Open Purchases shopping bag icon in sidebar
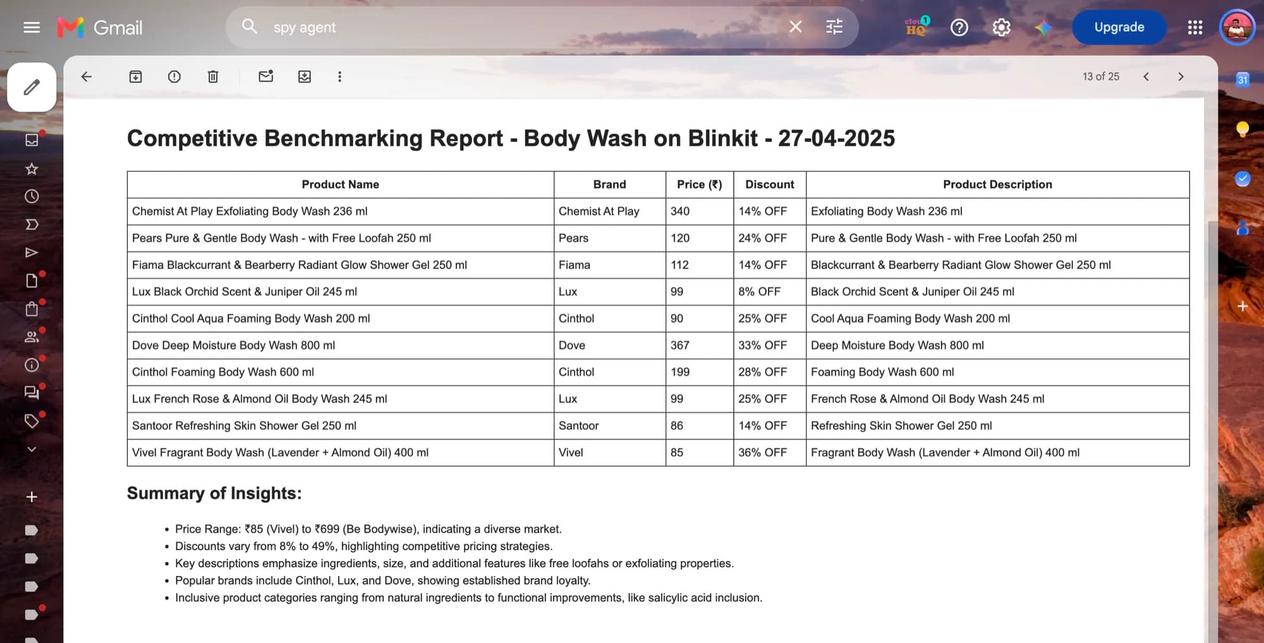This screenshot has height=643, width=1264. point(32,309)
